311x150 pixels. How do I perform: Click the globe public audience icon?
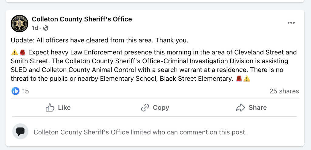46,28
